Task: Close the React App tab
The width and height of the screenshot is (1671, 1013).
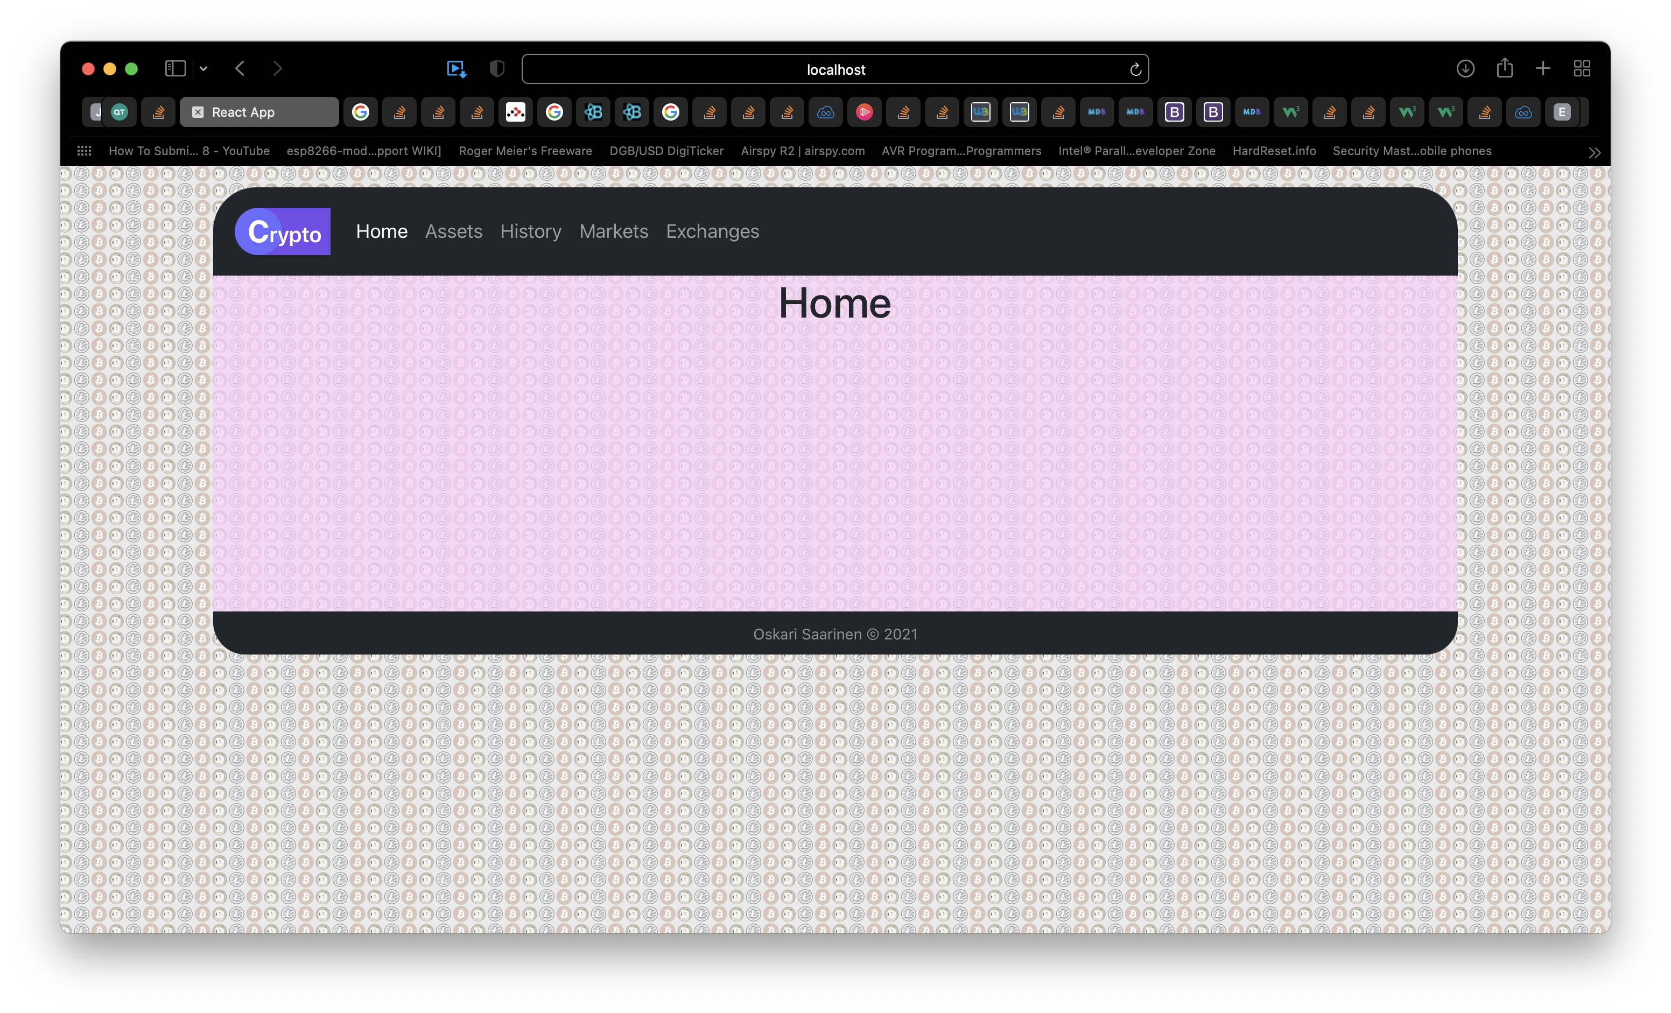Action: (198, 112)
